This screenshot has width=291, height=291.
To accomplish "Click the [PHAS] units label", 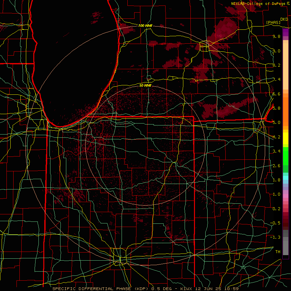I will coord(273,23).
